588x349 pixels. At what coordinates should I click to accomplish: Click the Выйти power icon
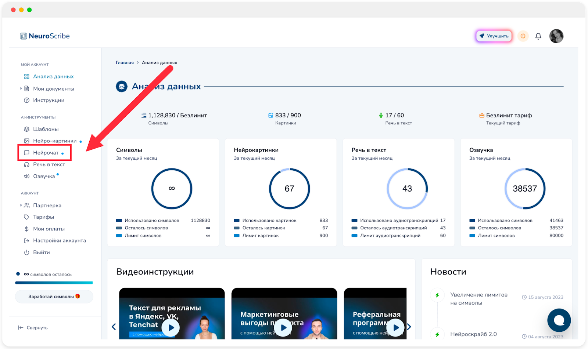tap(26, 252)
